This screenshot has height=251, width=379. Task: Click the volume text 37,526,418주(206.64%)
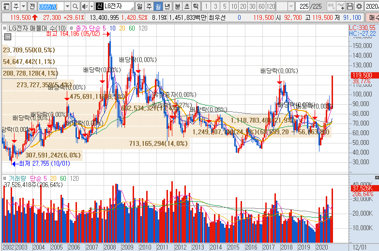(x=33, y=185)
